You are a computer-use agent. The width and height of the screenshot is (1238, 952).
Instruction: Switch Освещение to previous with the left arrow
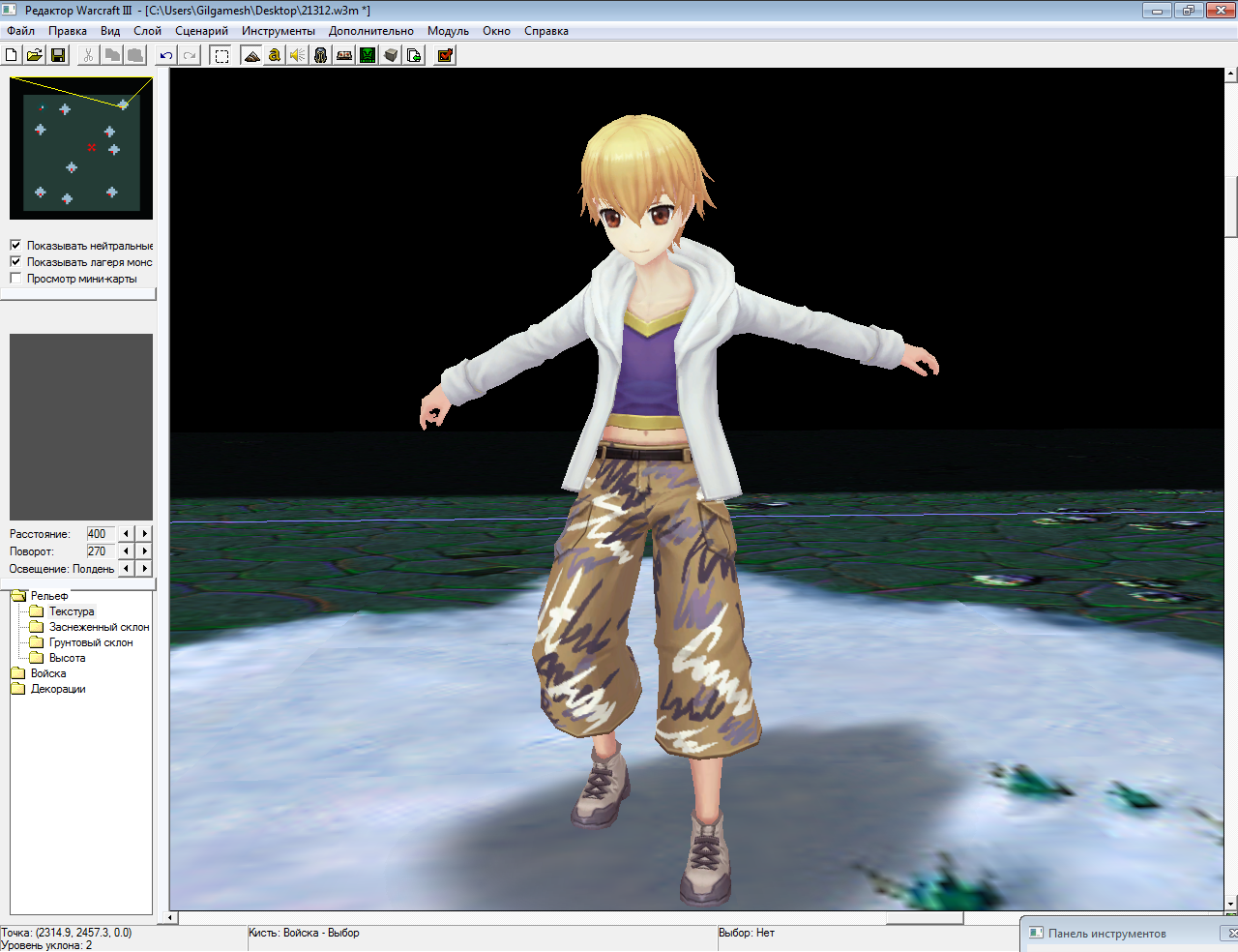coord(126,569)
